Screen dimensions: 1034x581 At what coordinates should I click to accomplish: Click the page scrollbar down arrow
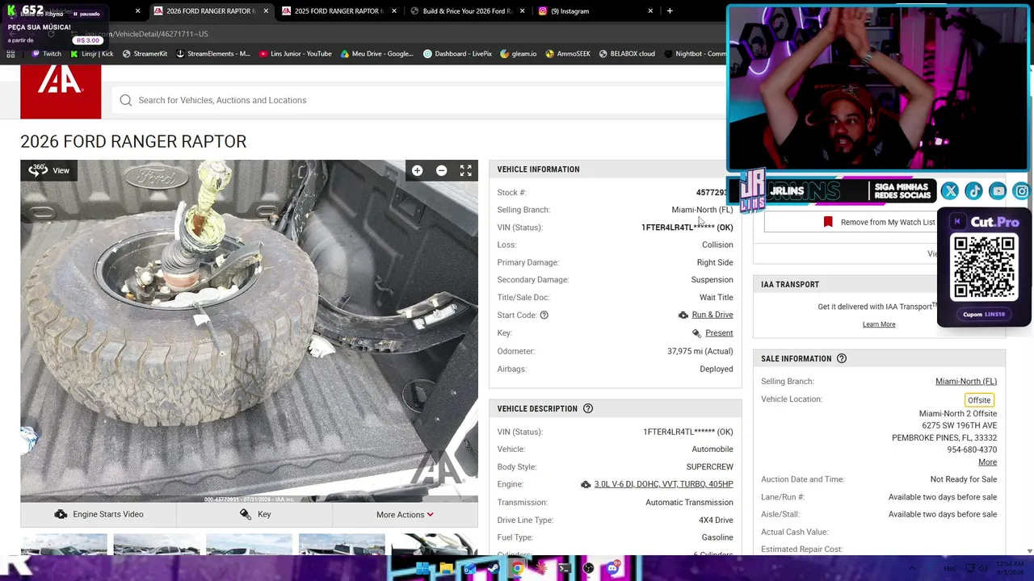[1029, 551]
